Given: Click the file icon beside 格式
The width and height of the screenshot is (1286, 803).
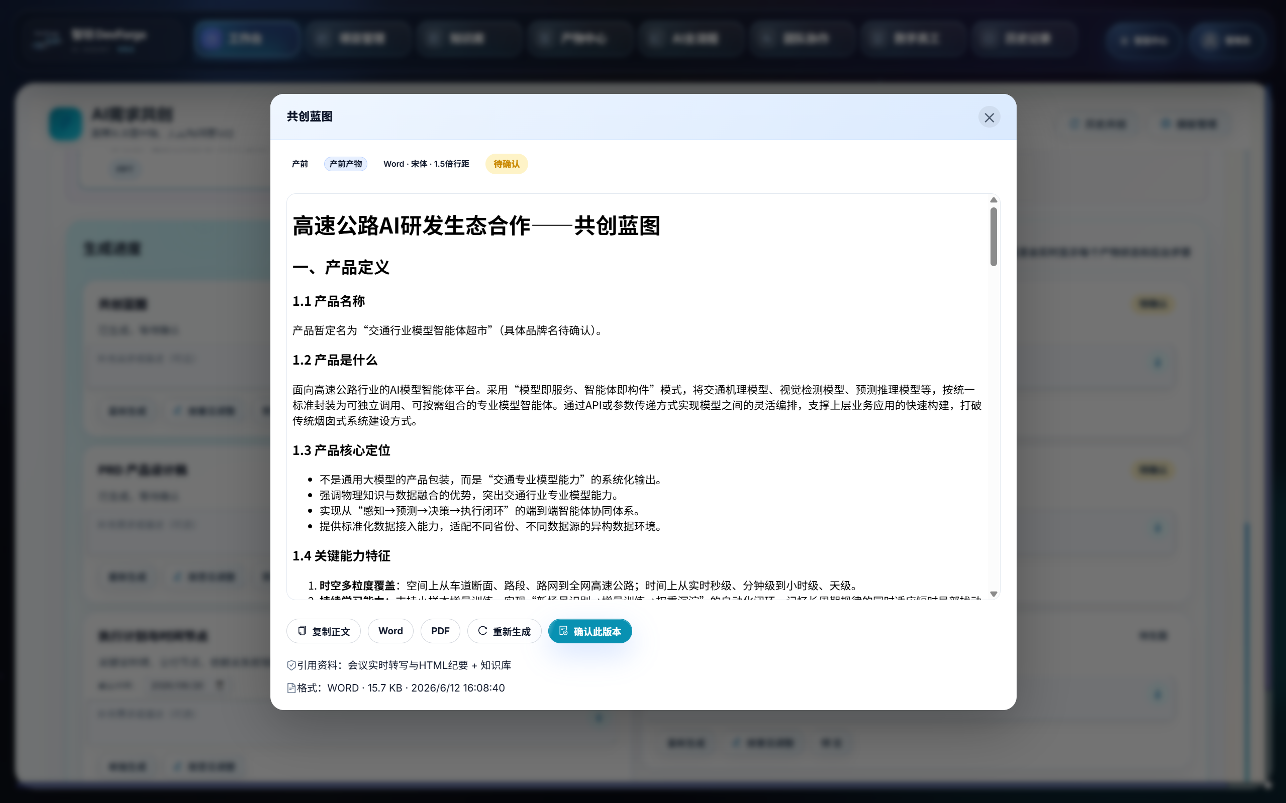Looking at the screenshot, I should 291,689.
